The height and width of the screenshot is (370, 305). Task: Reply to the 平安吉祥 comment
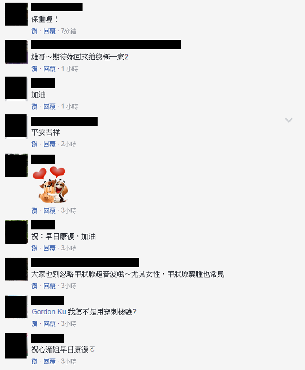coord(50,144)
